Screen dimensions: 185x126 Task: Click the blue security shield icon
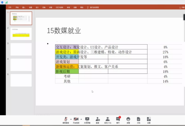[2, 2]
